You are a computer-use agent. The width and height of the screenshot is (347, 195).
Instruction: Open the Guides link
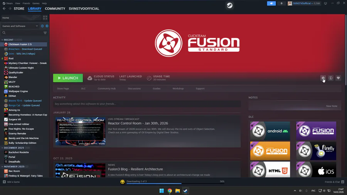(157, 88)
